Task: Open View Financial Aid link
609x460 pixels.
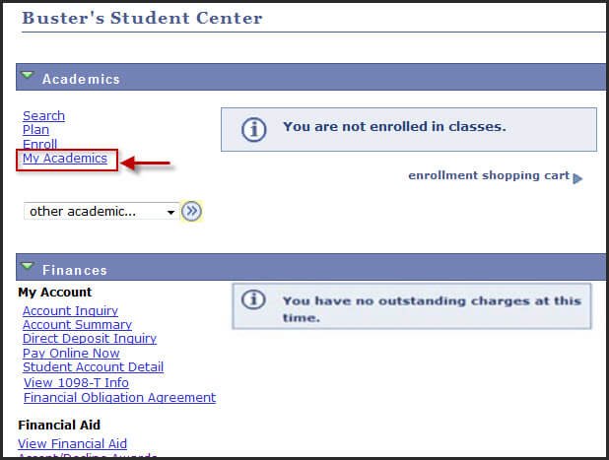Action: coord(72,443)
